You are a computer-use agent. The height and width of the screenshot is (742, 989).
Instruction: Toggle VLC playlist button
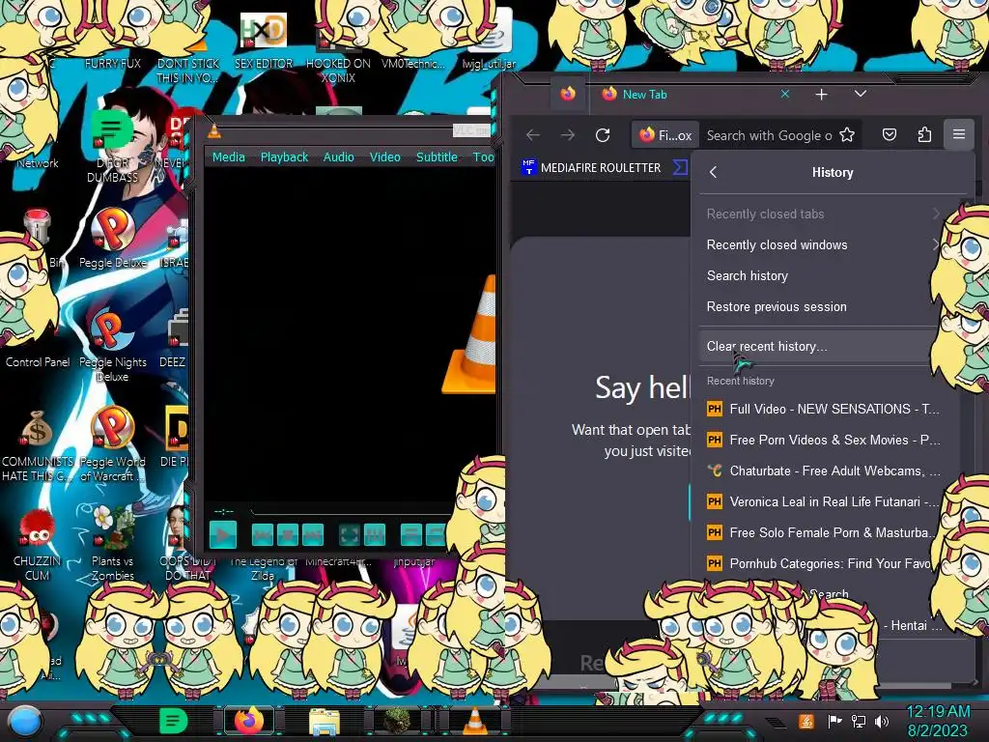coord(411,535)
